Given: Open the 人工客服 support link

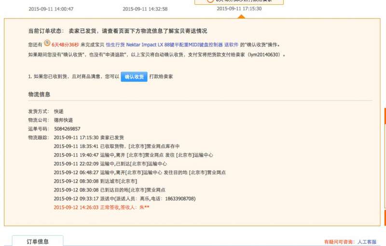Looking at the screenshot, I should tap(367, 242).
